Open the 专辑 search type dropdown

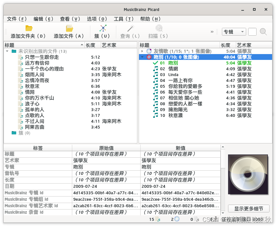[234, 32]
